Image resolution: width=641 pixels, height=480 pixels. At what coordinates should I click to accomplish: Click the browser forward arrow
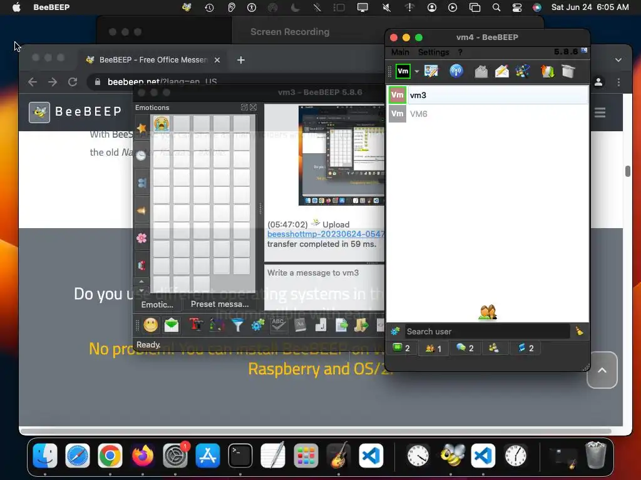[53, 82]
